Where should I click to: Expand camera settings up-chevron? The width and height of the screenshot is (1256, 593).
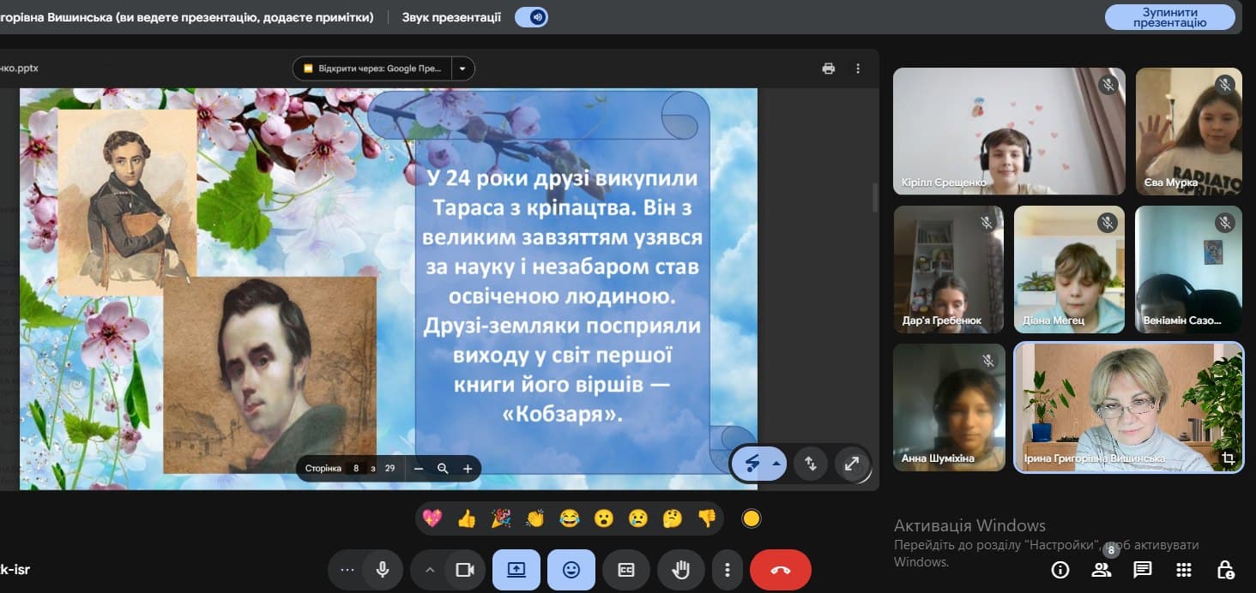coord(430,570)
